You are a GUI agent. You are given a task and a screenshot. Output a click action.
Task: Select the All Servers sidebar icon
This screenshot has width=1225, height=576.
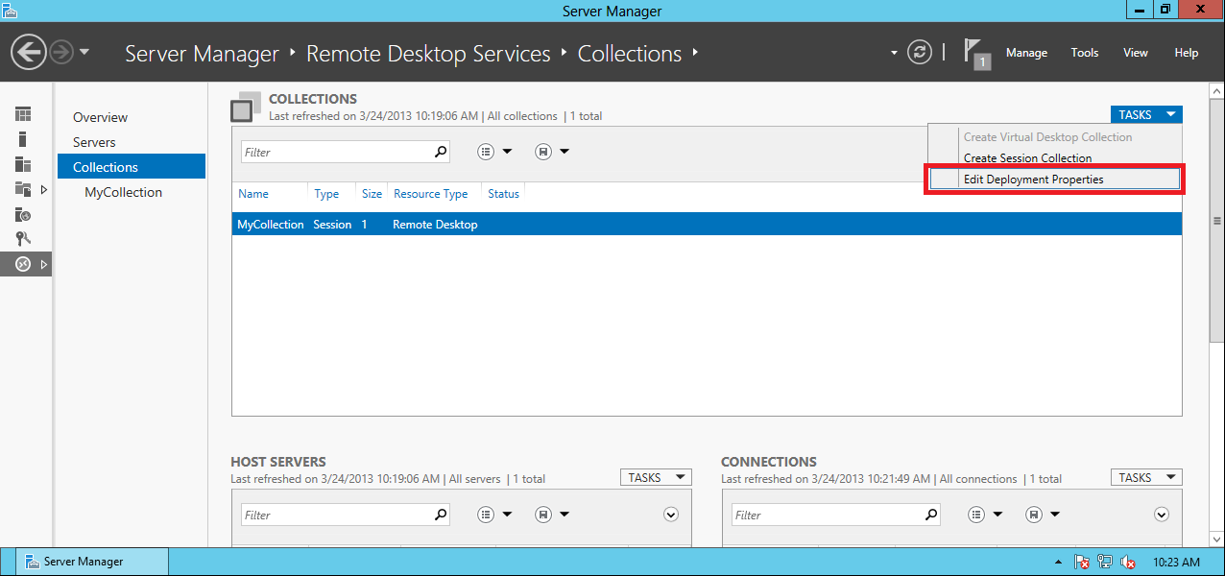pos(23,164)
